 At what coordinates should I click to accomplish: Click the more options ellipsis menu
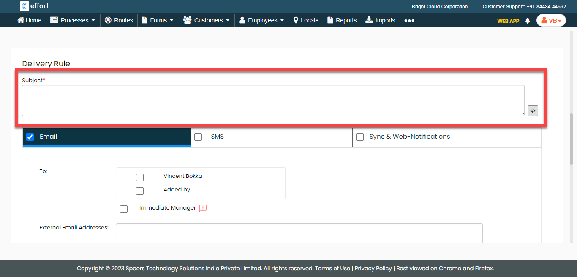(x=409, y=20)
